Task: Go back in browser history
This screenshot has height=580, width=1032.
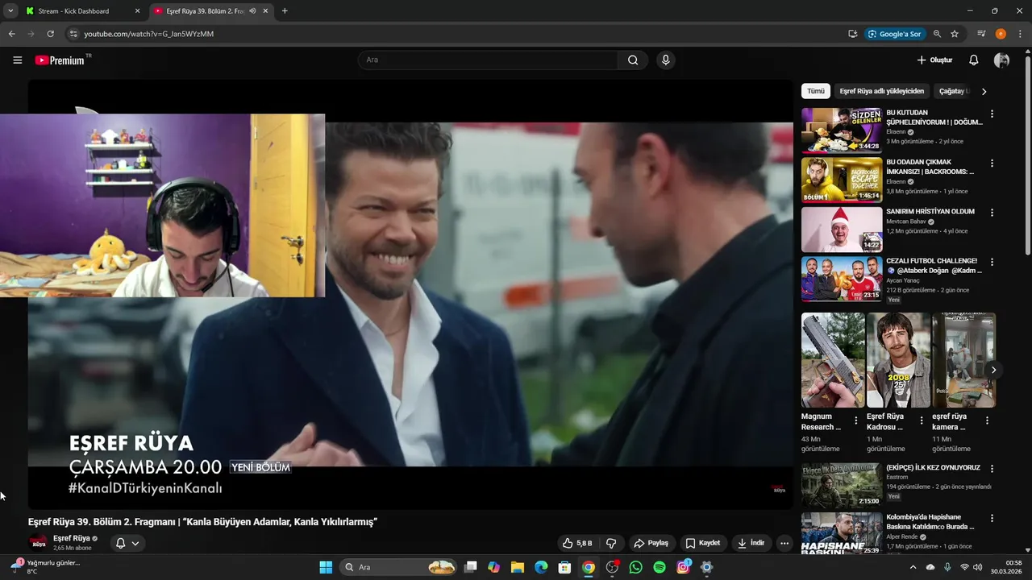Action: point(12,34)
